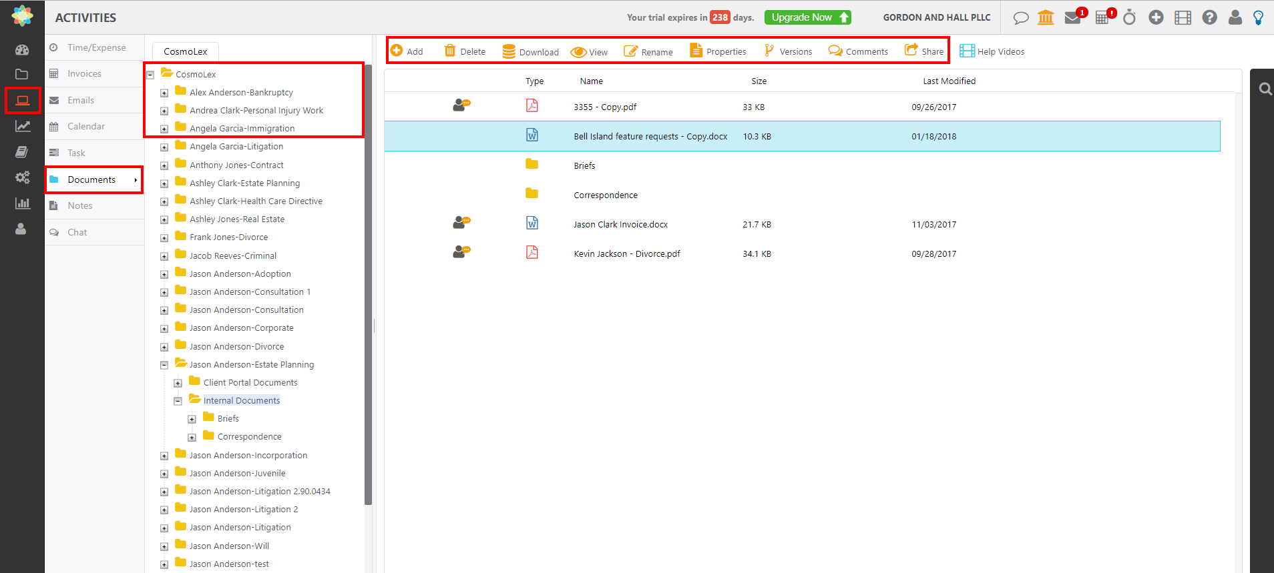Expand Anthony Jones-Contract folder
1274x573 pixels.
164,165
